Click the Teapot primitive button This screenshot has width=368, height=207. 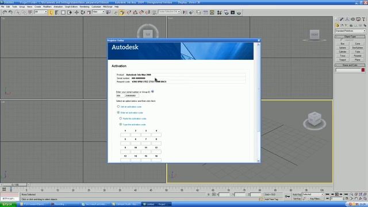click(343, 60)
